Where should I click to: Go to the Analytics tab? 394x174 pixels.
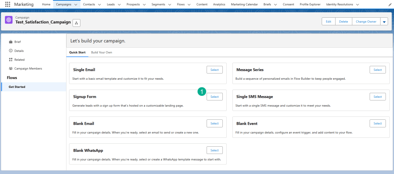(219, 4)
